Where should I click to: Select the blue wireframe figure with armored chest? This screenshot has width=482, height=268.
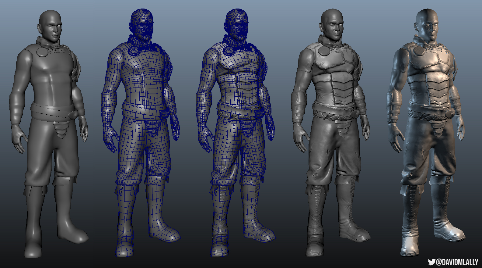[236, 133]
